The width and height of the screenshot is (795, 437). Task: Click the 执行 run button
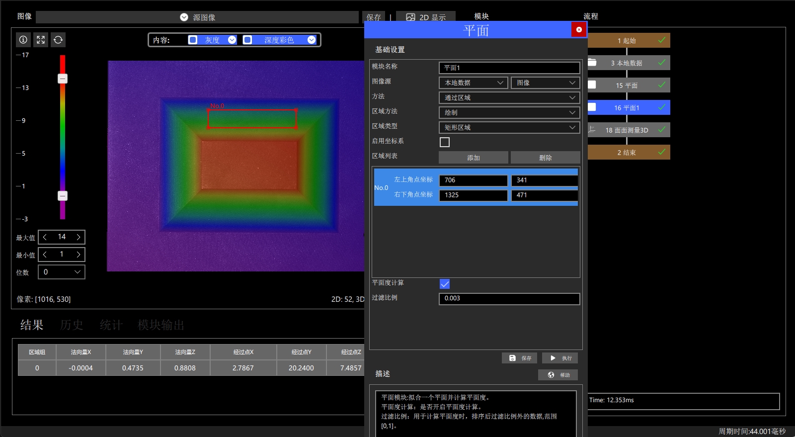pos(560,358)
